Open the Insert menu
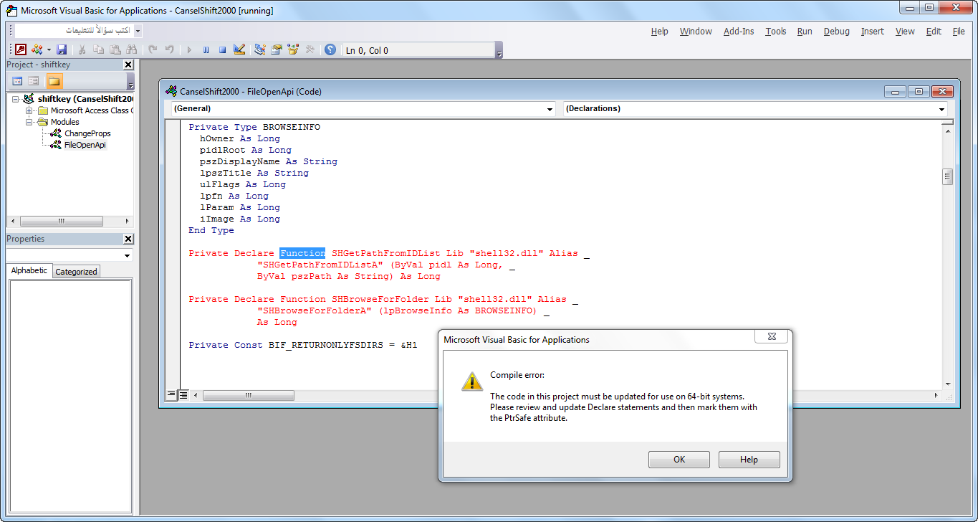The image size is (978, 522). [x=873, y=31]
